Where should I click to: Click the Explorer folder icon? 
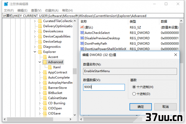(40, 52)
